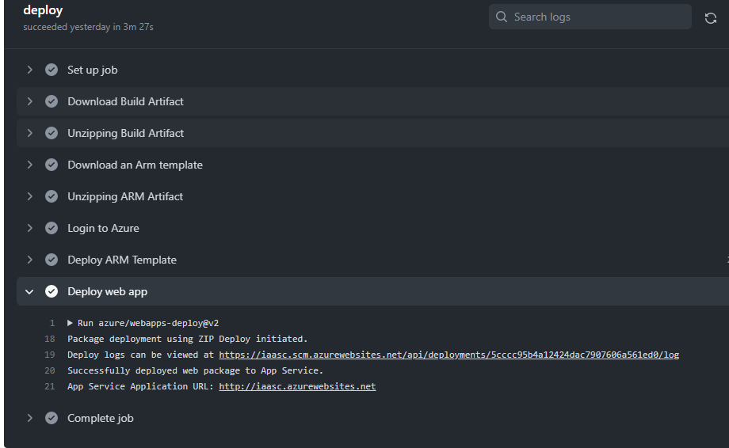Viewport: 729px width, 448px height.
Task: Open the Download an Arm template step
Action: click(x=135, y=165)
